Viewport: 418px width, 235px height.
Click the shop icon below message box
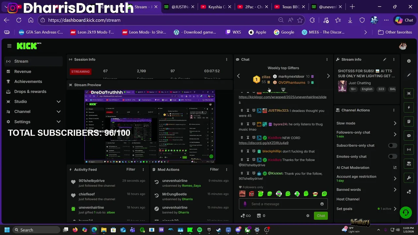pos(259,216)
